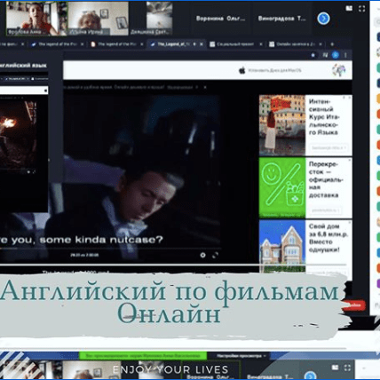Image resolution: width=380 pixels, height=380 pixels.
Task: Click Интенсивный Курс Итальянского Языка ad text
Action: [x=324, y=117]
